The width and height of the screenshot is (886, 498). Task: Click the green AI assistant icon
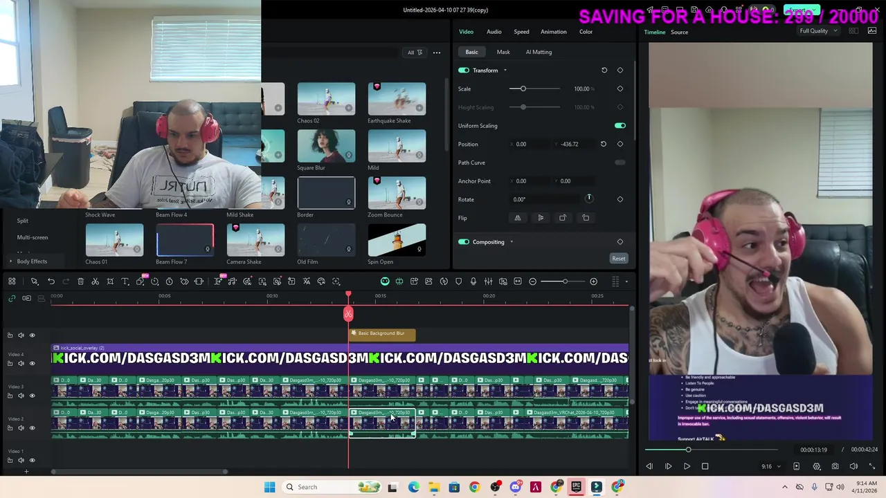tap(385, 282)
